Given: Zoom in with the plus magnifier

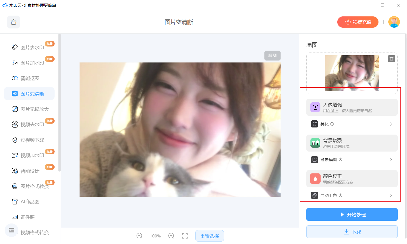Looking at the screenshot, I should (x=171, y=236).
